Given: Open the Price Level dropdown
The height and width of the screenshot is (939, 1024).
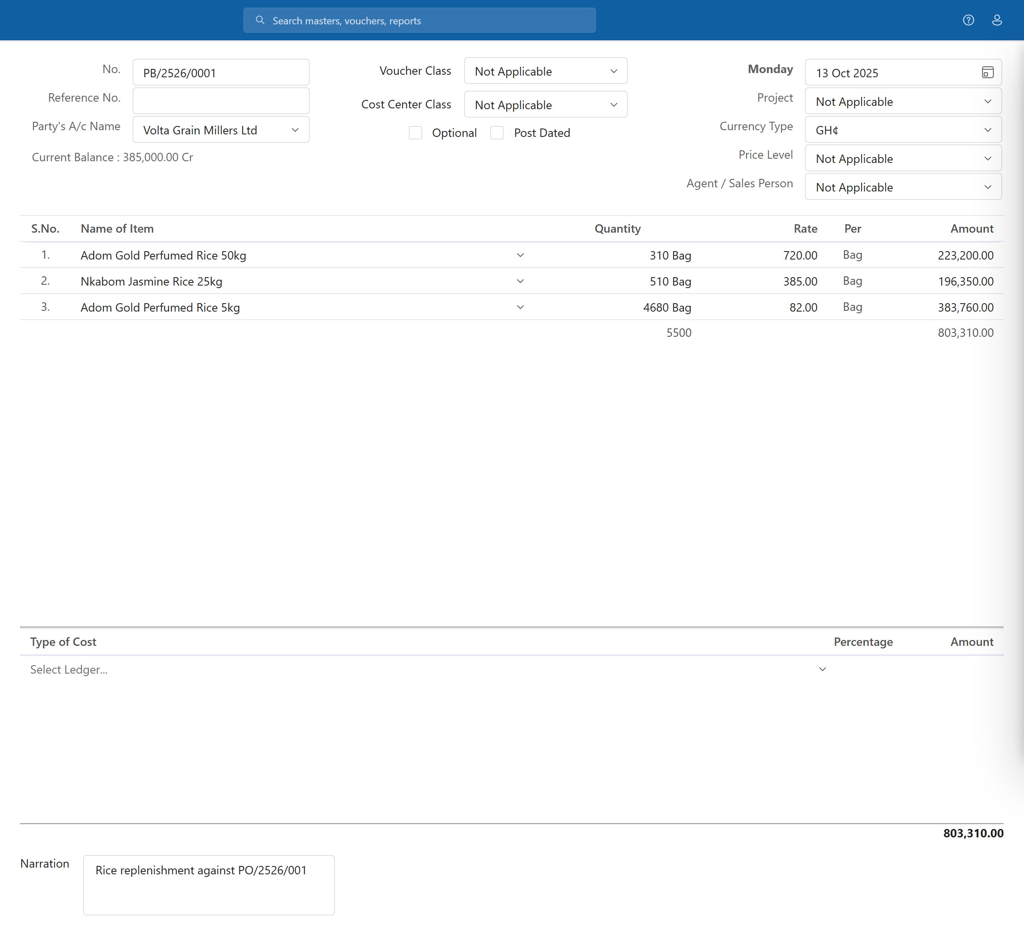Looking at the screenshot, I should tap(903, 159).
